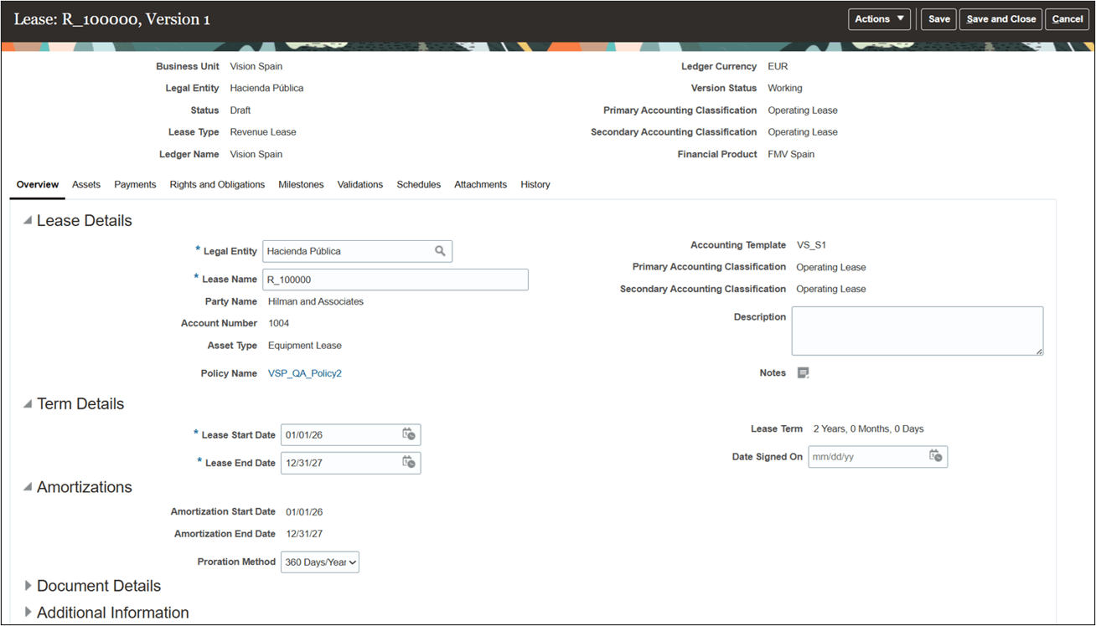Open the calendar picker for Lease End Date
The height and width of the screenshot is (626, 1096).
tap(409, 462)
